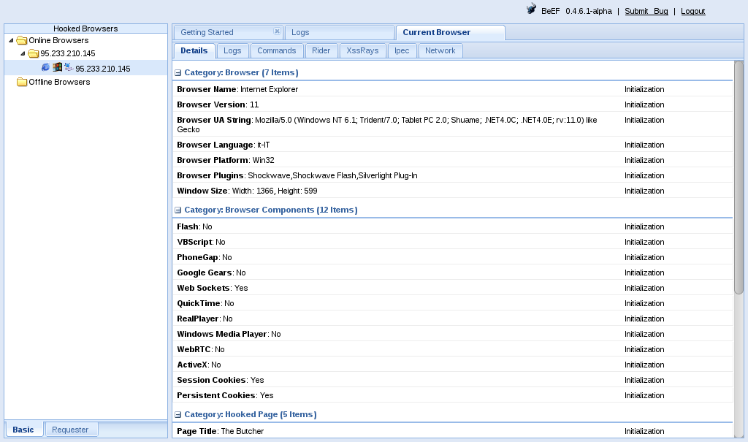This screenshot has height=442, width=748.
Task: Click the details panel vertical scrollbar thumb
Action: (739, 178)
